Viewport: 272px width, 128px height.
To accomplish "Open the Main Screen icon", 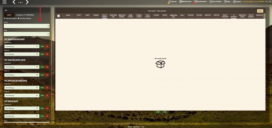I will 181,2.
